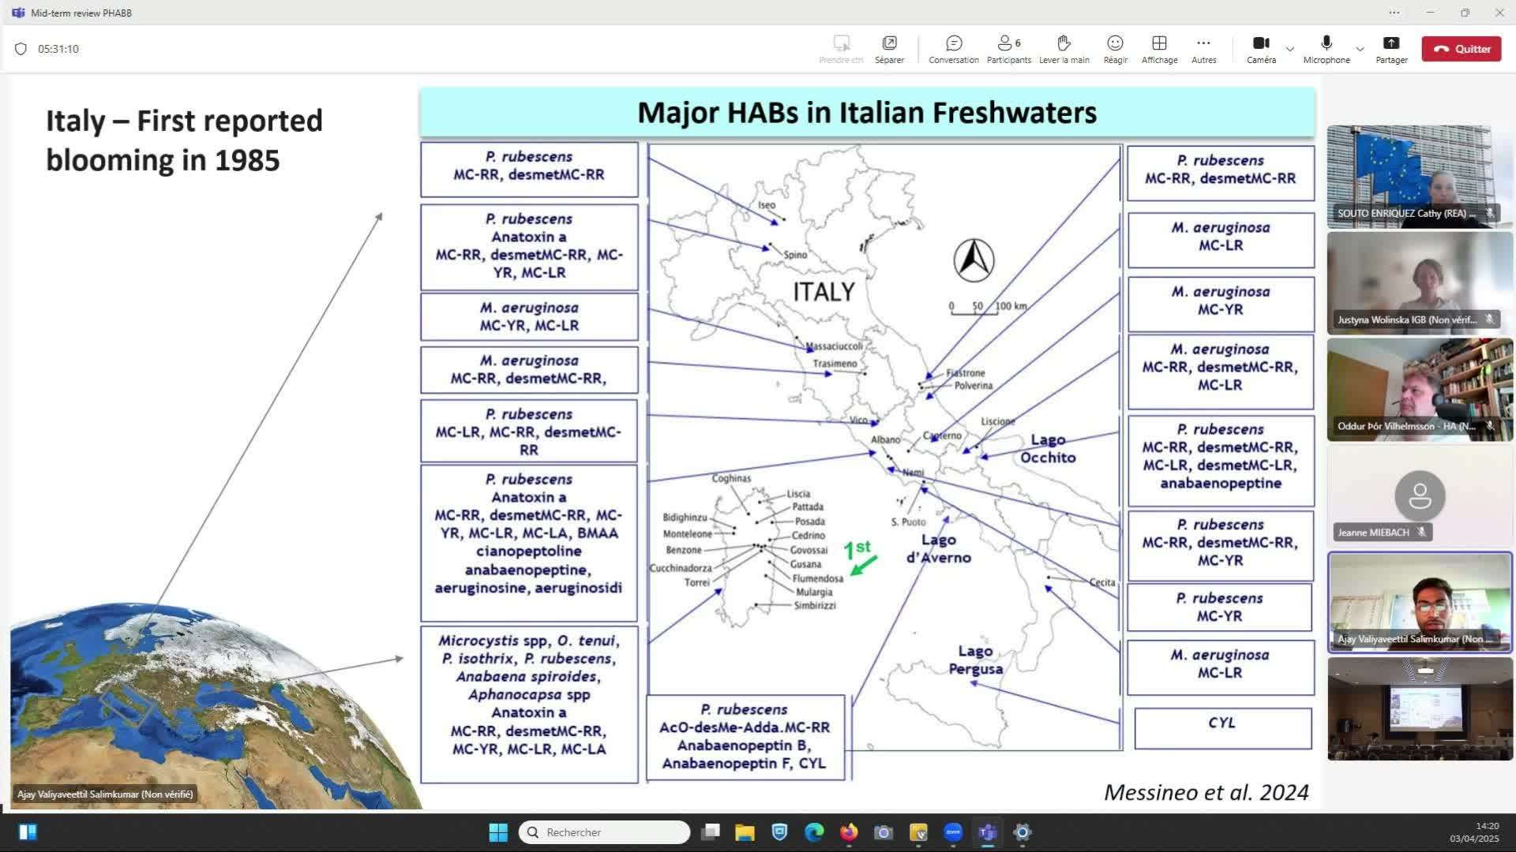The image size is (1516, 852).
Task: Open the Windows Start menu
Action: tap(498, 832)
